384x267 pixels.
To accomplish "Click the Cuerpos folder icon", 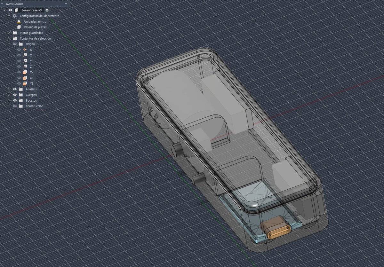I will [20, 95].
